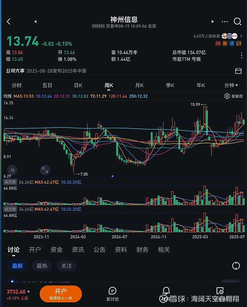Screen dimensions: 247x307
Task: Select the 周K chart tab
Action: click(109, 85)
